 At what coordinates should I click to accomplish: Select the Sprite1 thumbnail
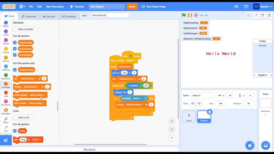click(x=189, y=117)
